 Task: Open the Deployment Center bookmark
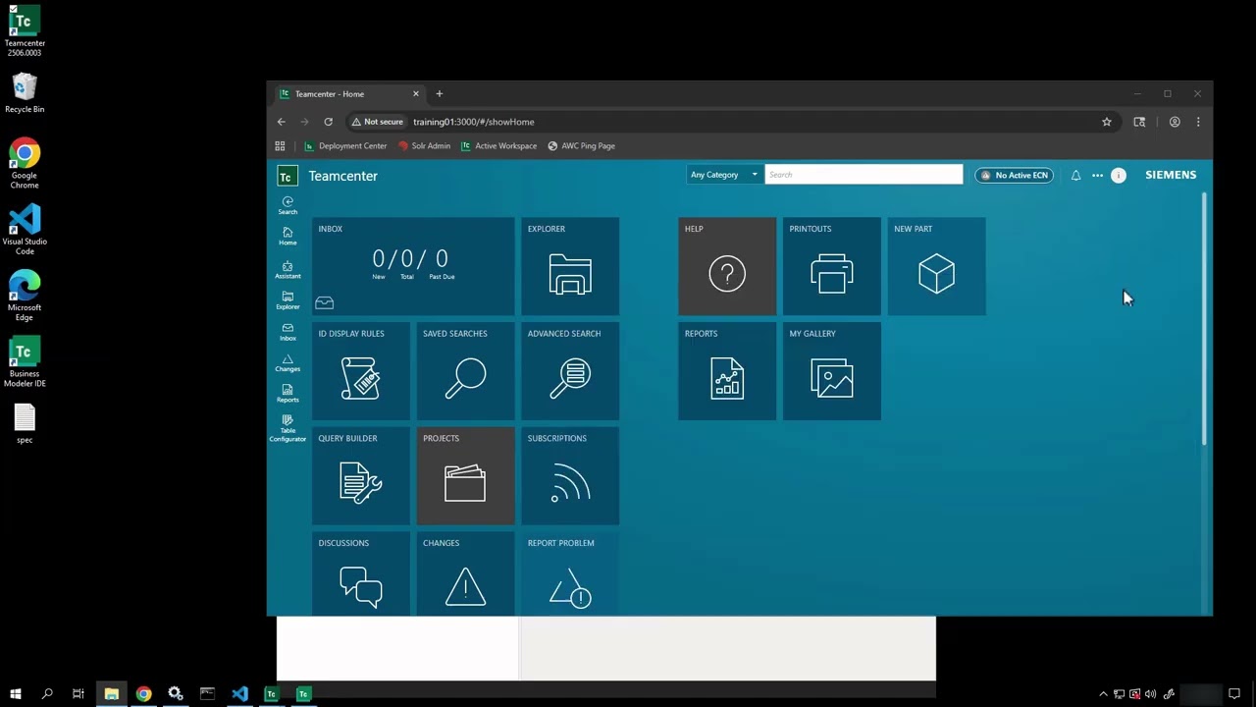pyautogui.click(x=345, y=145)
